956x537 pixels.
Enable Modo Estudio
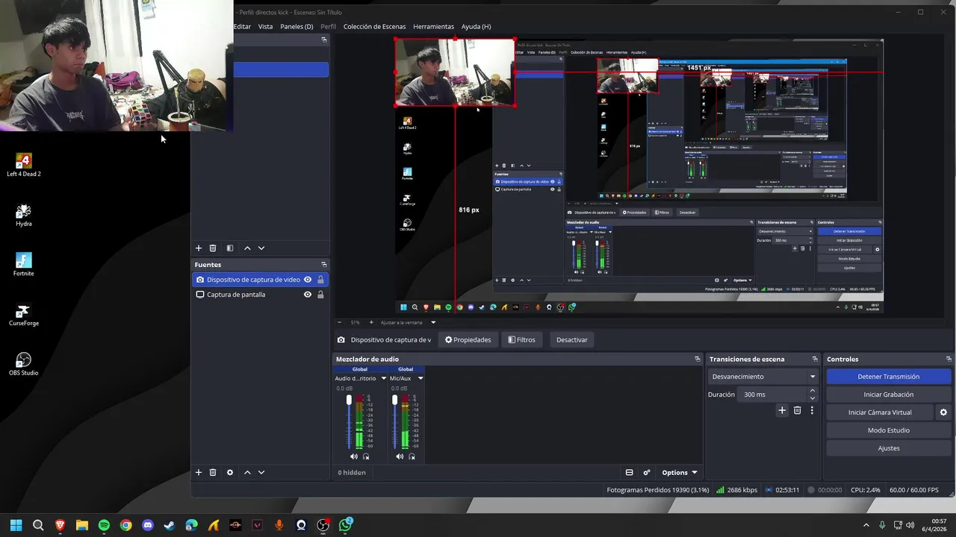pyautogui.click(x=888, y=430)
